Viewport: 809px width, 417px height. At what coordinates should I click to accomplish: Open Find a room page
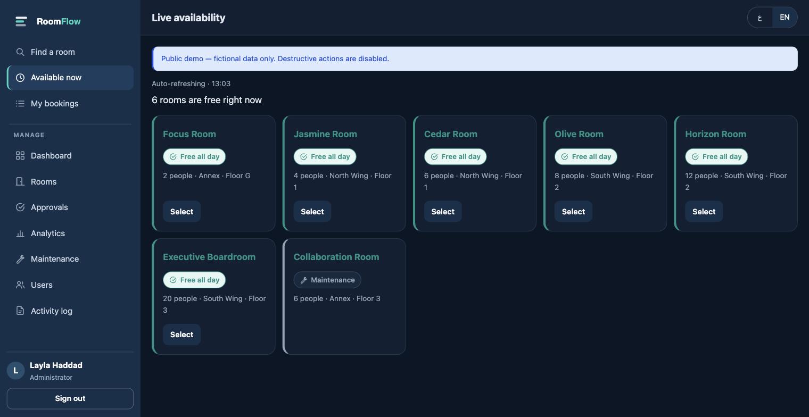point(70,52)
